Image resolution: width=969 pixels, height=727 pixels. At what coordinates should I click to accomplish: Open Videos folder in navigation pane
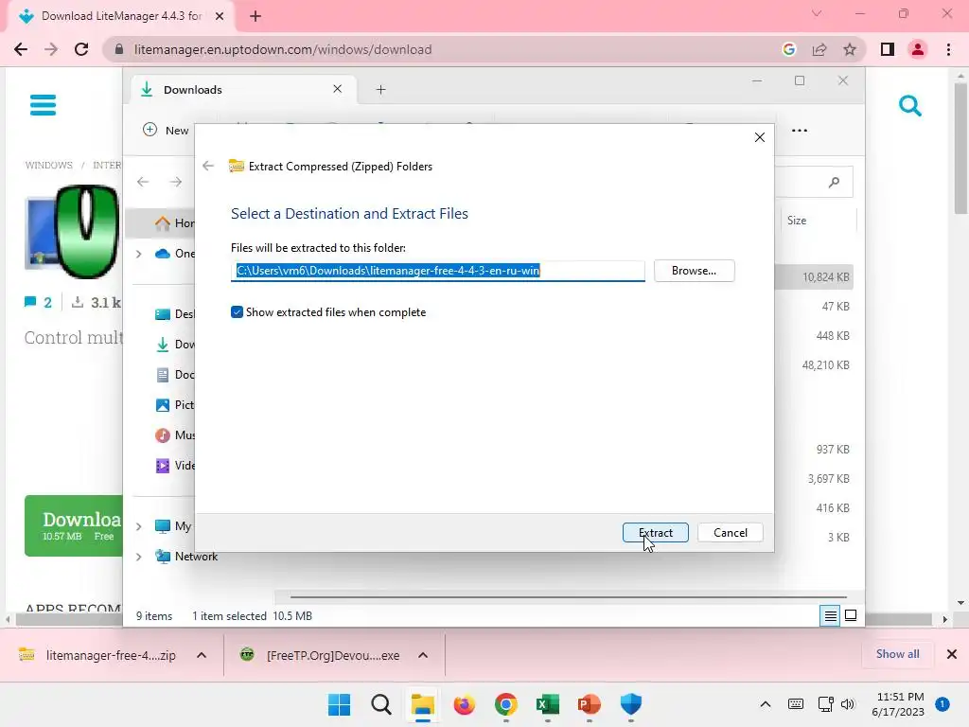pos(175,466)
